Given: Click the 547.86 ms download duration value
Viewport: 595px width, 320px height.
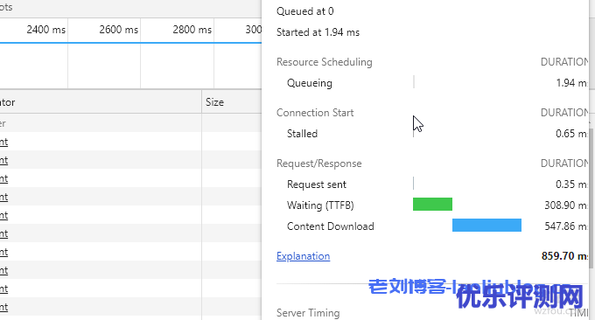Looking at the screenshot, I should click(x=566, y=226).
